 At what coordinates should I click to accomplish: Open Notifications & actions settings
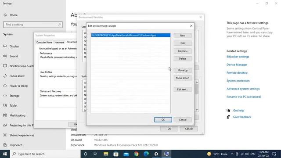pyautogui.click(x=18, y=66)
